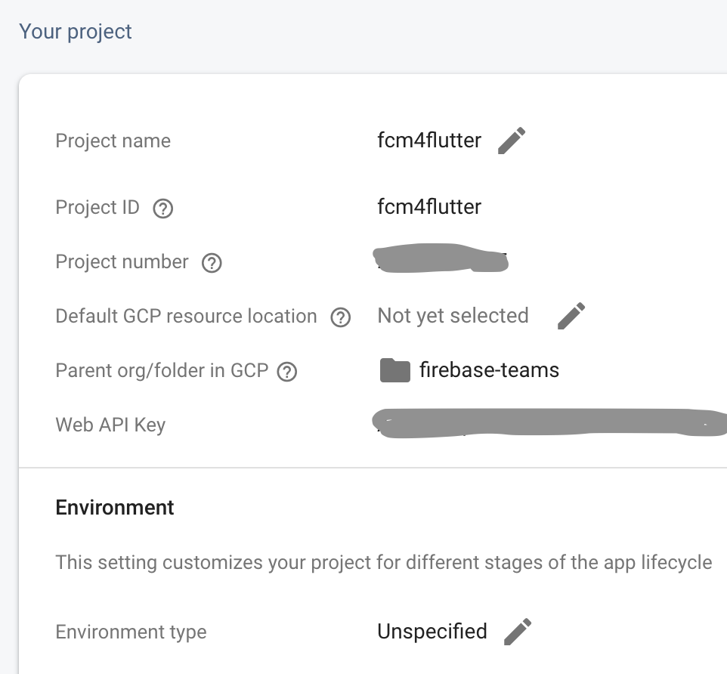Click the pencil icon beside Environment type
Viewport: 727px width, 674px height.
click(518, 631)
